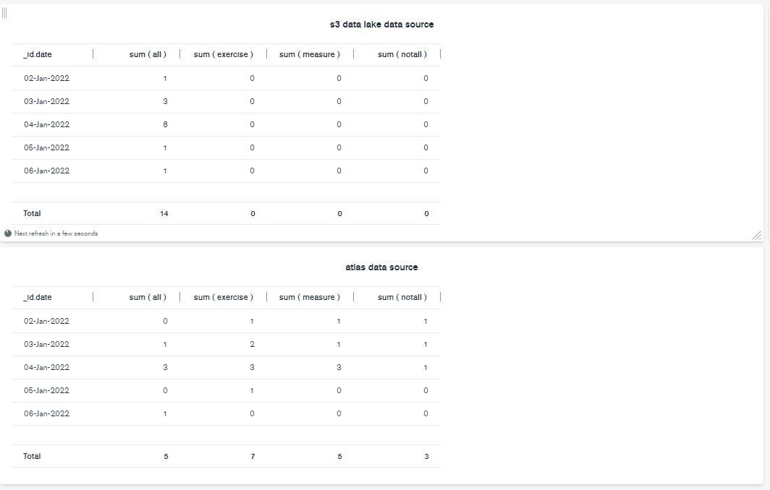Image resolution: width=770 pixels, height=490 pixels.
Task: Click sum ( measure ) header in s3 table
Action: [x=309, y=54]
